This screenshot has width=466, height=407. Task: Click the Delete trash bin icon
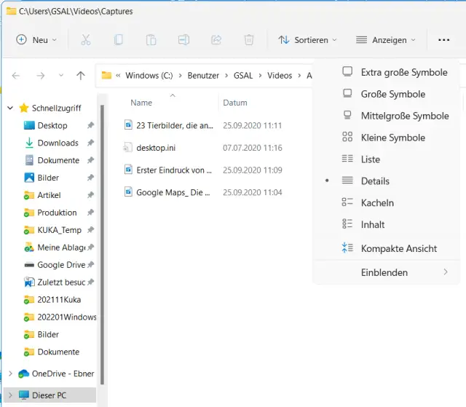[x=249, y=40]
